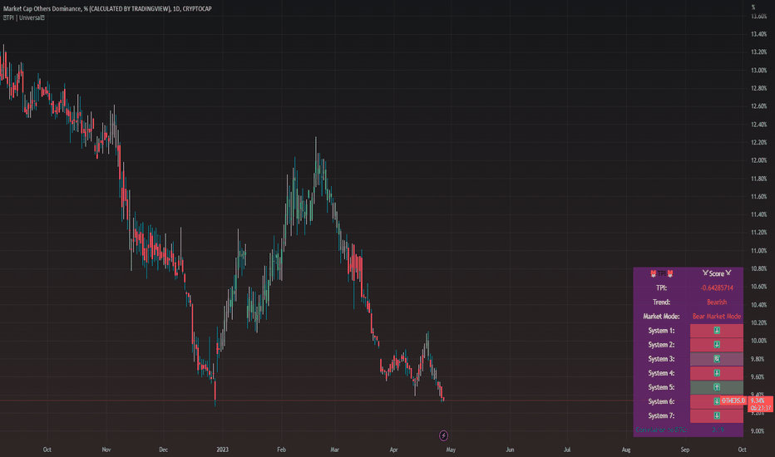
Task: Click the System 2 down-arrow signal icon
Action: coord(717,345)
